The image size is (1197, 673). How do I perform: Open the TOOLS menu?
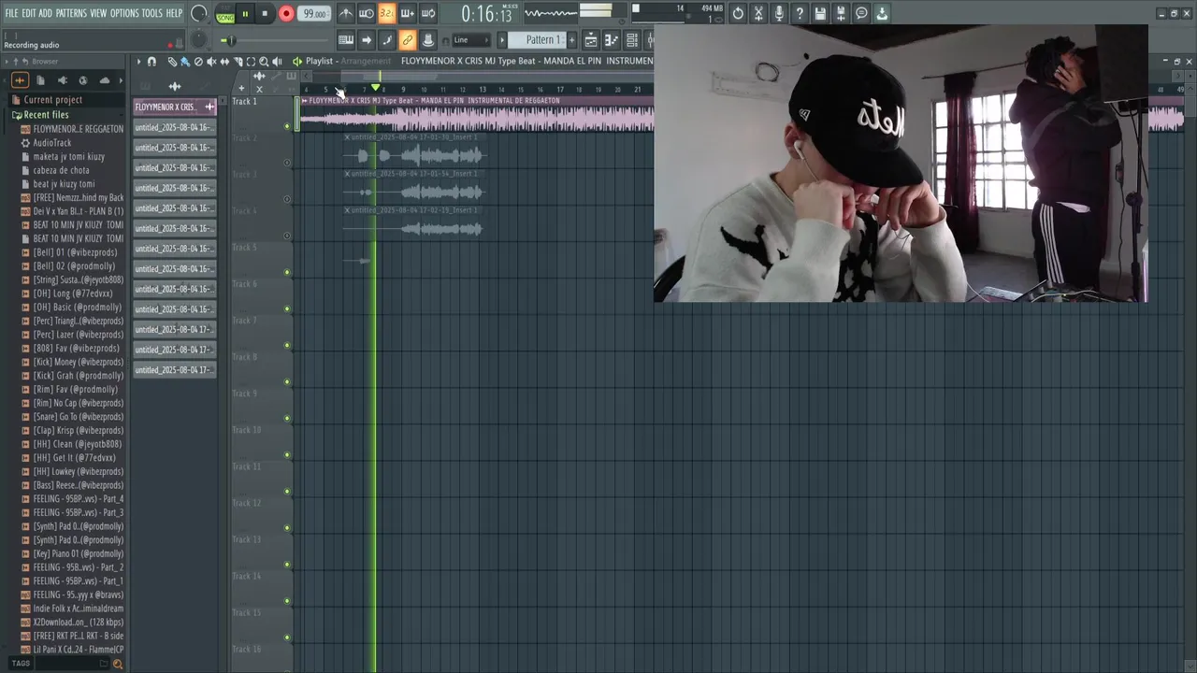point(152,13)
